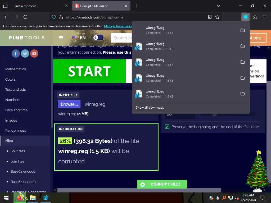
Task: Close the 'Corrupt a file online' tab
Action: [x=126, y=6]
